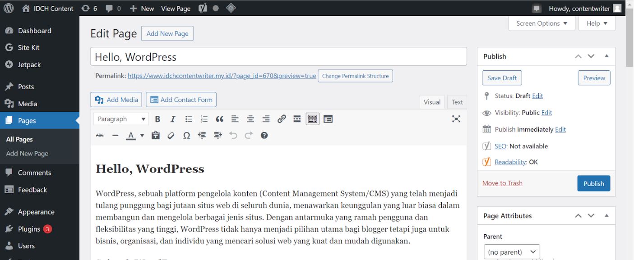Viewport: 634px width, 260px height.
Task: Enable distraction-free writing mode
Action: click(456, 119)
